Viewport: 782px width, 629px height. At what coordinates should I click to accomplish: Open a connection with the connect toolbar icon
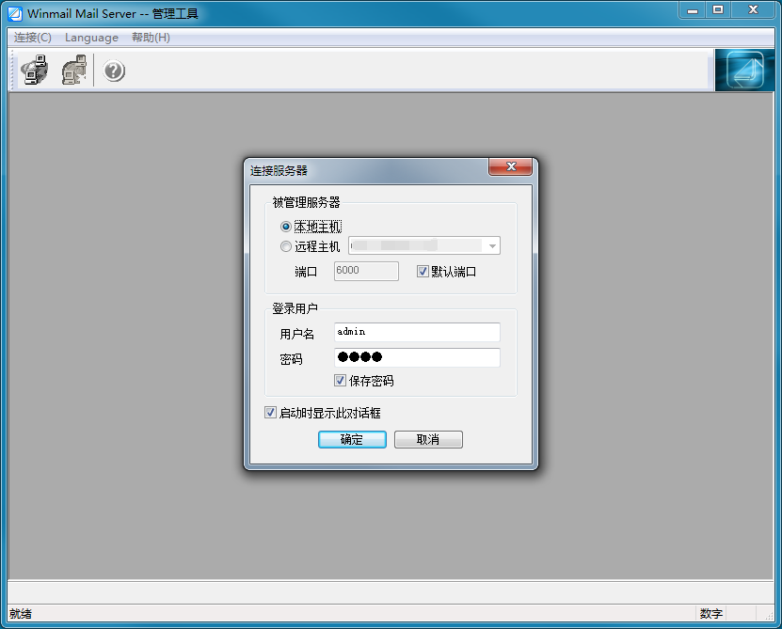(x=34, y=69)
